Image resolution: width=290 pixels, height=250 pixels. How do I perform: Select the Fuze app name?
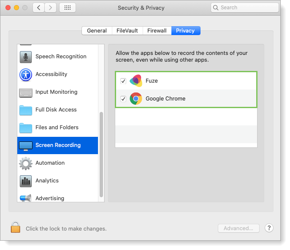(152, 81)
